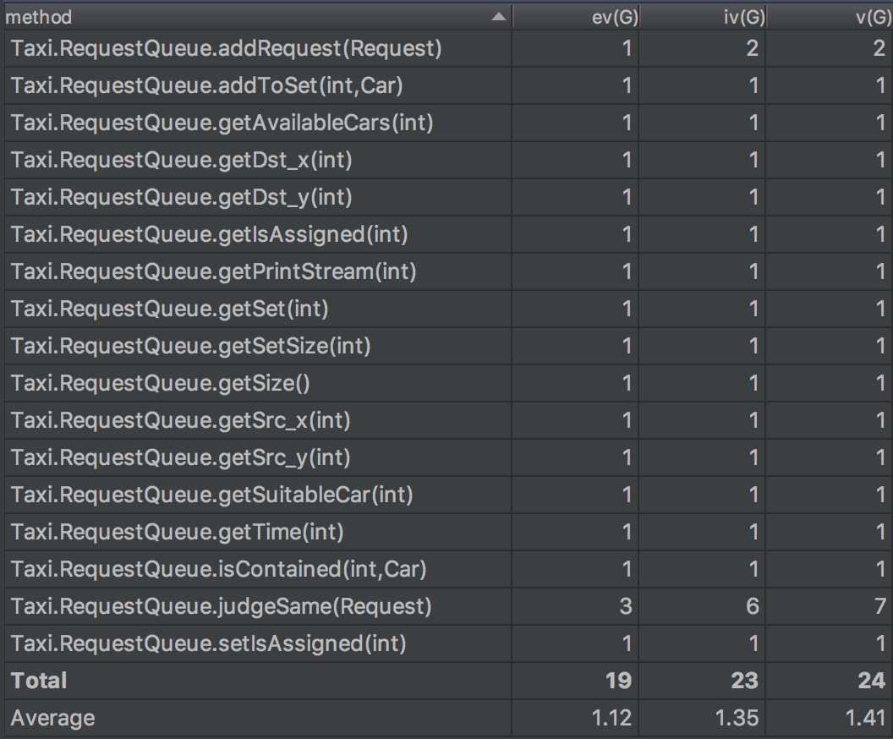
Task: Select row Taxi.RequestQueue.judgeSame(Request)
Action: (x=446, y=606)
